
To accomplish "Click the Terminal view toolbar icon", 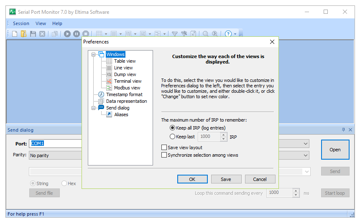I will (143, 34).
